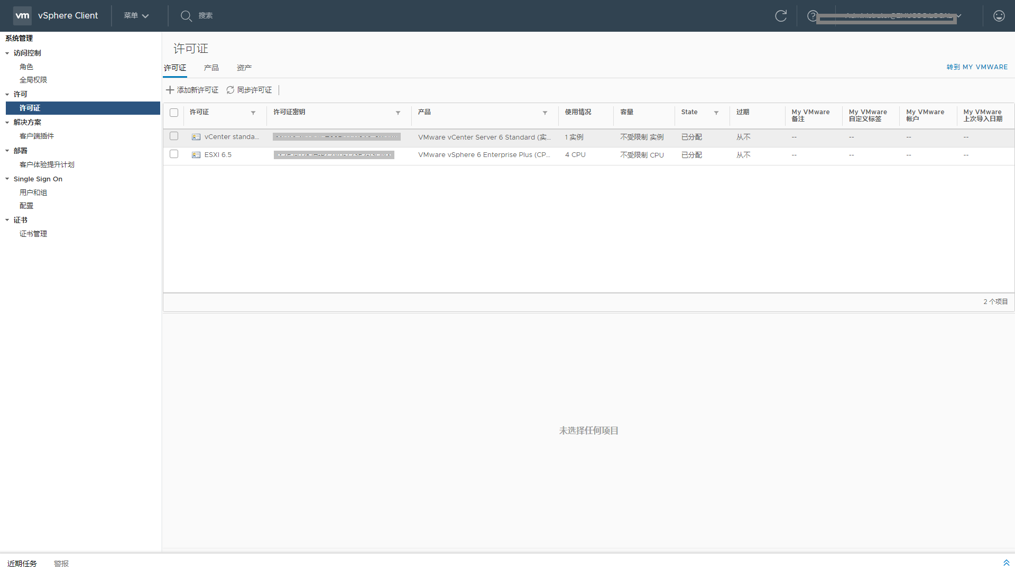The height and width of the screenshot is (571, 1015).
Task: Open 配置 under Single Sign On
Action: (x=26, y=206)
